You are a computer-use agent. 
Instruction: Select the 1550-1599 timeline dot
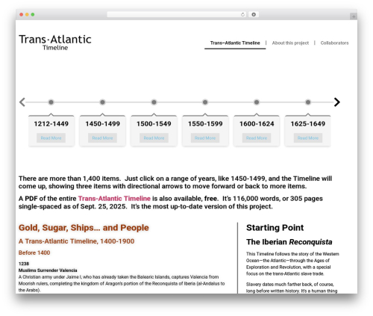(x=205, y=102)
